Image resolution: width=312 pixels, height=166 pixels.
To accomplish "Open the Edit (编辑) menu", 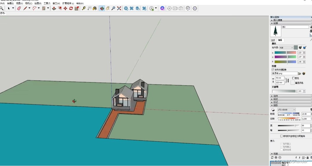I will tap(10, 3).
